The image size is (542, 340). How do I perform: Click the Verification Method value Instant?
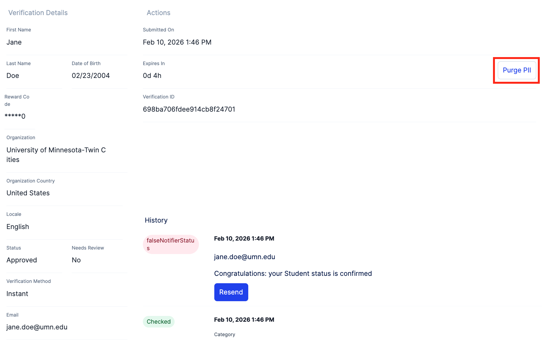pyautogui.click(x=17, y=294)
